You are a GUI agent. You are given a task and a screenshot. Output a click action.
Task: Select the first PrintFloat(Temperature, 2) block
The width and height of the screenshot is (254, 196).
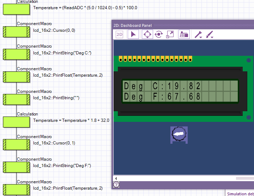[16, 77]
